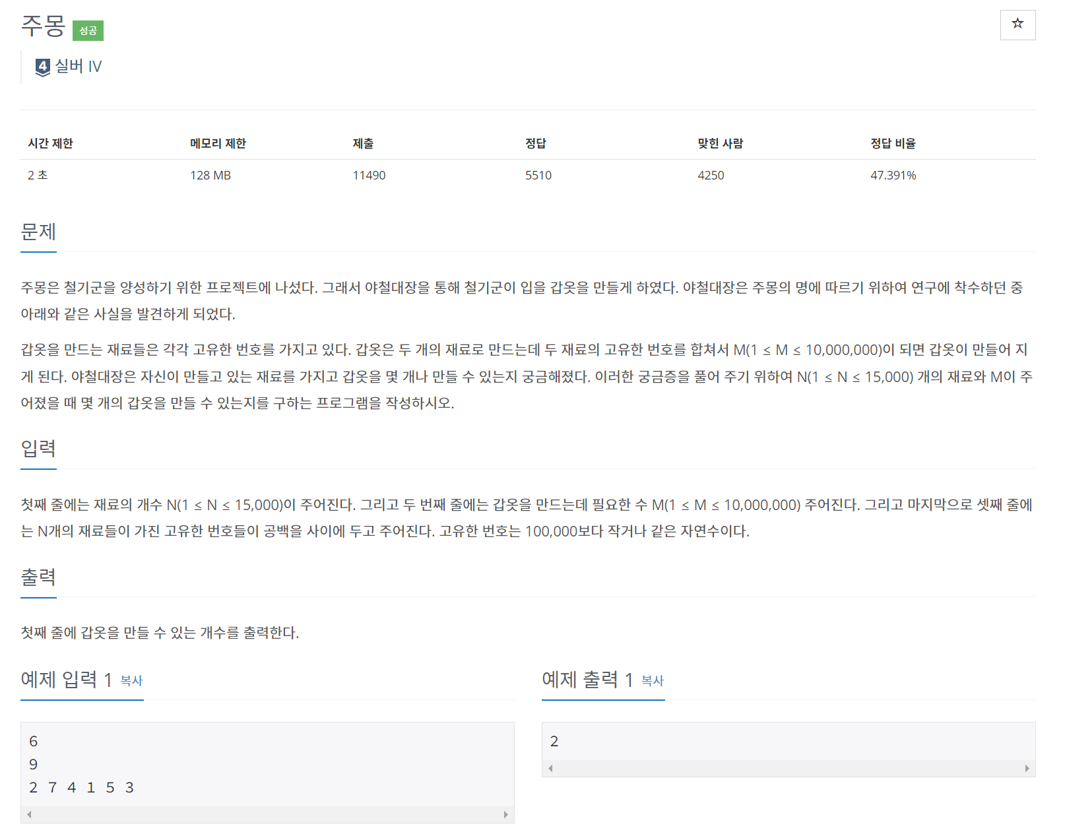Viewport: 1065px width, 840px height.
Task: Click the green 성공 status badge
Action: (x=88, y=31)
